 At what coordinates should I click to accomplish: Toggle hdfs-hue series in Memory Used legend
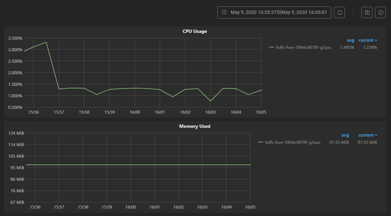292,142
